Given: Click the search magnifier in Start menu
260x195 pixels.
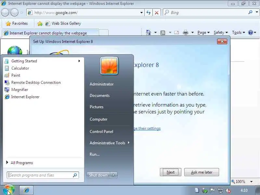Looking at the screenshot, I should 75,175.
